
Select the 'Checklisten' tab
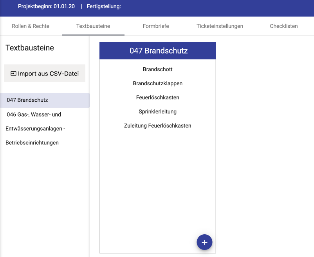(x=283, y=26)
